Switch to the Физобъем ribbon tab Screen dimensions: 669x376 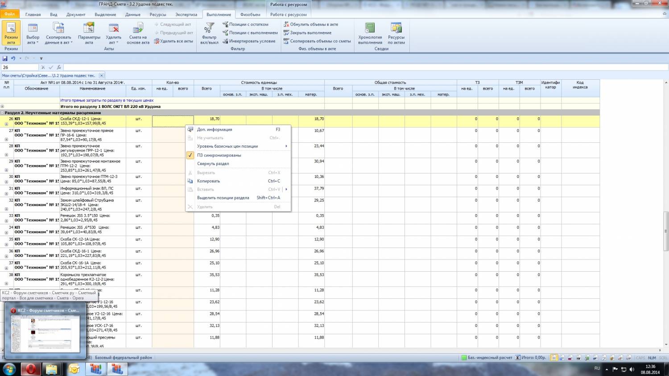tap(250, 14)
